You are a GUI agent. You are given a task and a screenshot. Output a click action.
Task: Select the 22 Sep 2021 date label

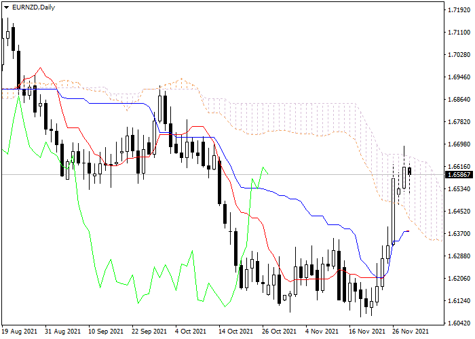[x=149, y=332]
